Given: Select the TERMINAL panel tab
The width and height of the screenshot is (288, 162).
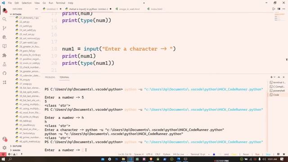Looking at the screenshot, I should tap(64, 77).
